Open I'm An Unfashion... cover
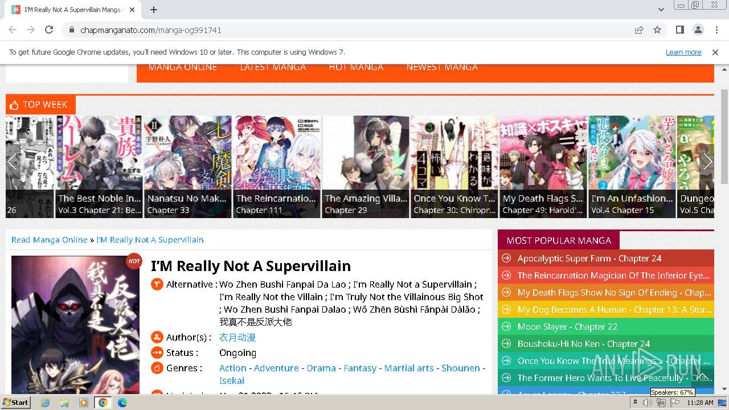Image resolution: width=729 pixels, height=410 pixels. click(632, 166)
